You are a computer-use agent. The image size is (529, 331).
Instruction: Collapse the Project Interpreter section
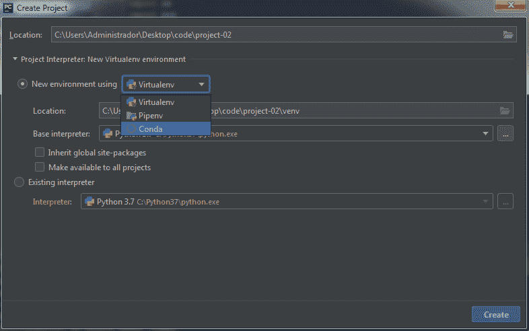click(15, 59)
